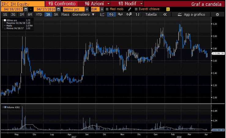Select the Mass time range tab

point(65,14)
